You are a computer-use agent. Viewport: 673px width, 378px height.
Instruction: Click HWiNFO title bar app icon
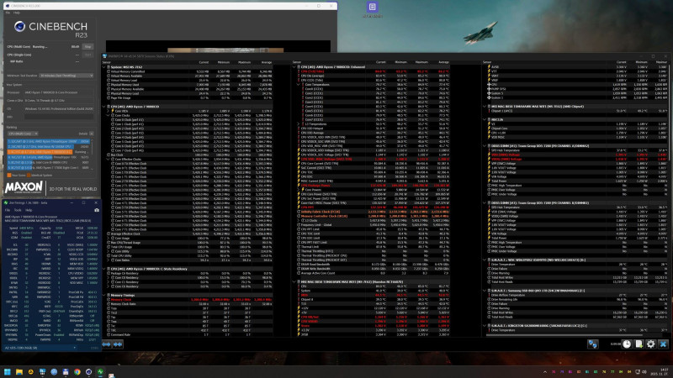[104, 56]
